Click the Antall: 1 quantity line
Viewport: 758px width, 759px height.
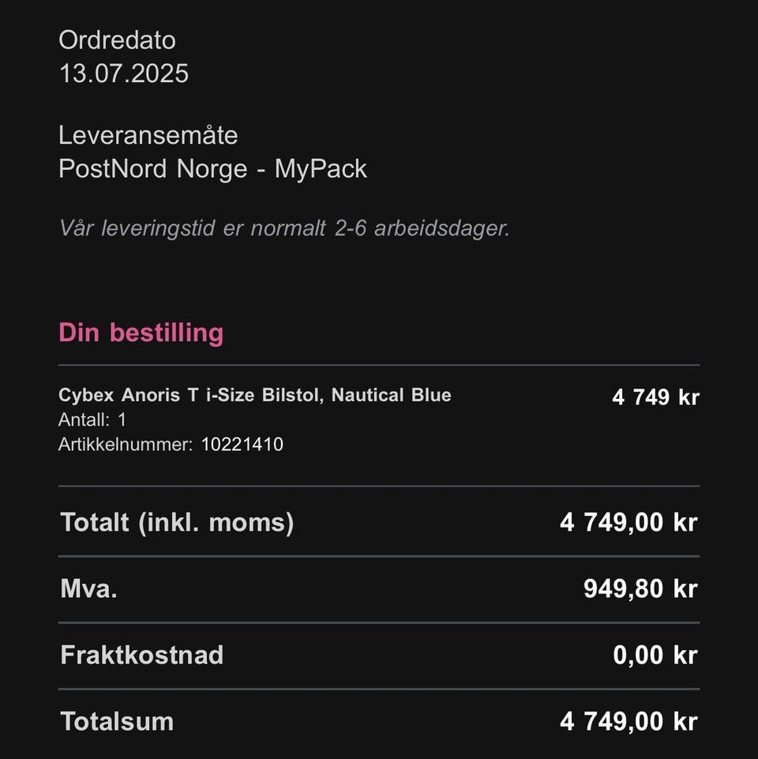[x=92, y=420]
